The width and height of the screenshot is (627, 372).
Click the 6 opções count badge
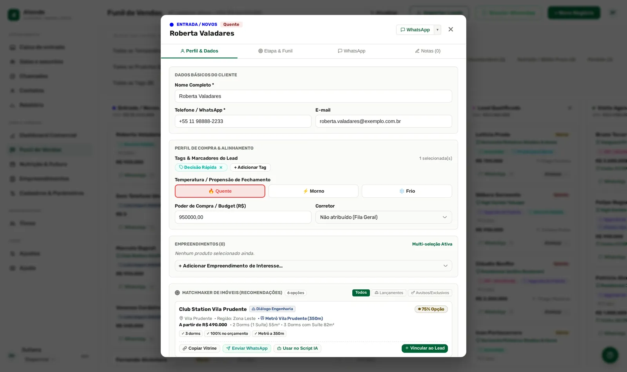(x=295, y=293)
